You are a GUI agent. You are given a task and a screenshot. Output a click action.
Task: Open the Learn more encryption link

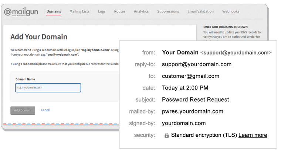pos(253,135)
